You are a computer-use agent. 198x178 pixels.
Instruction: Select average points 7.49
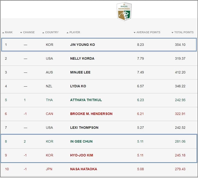point(140,72)
